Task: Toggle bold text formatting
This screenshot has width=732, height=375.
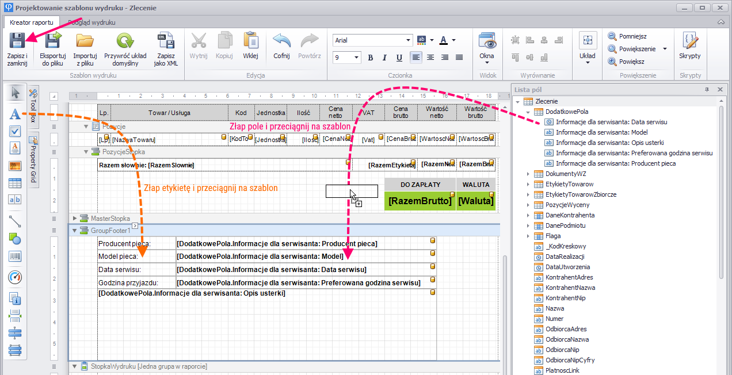Action: tap(370, 58)
